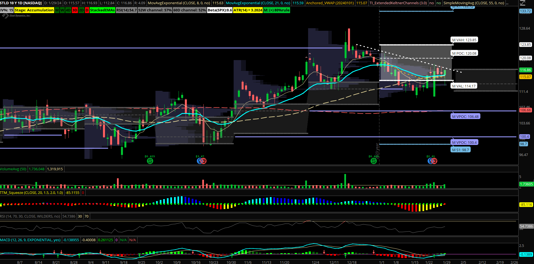The height and width of the screenshot is (264, 534).
Task: Click the VolumeAvg (50) study label
Action: coord(13,169)
